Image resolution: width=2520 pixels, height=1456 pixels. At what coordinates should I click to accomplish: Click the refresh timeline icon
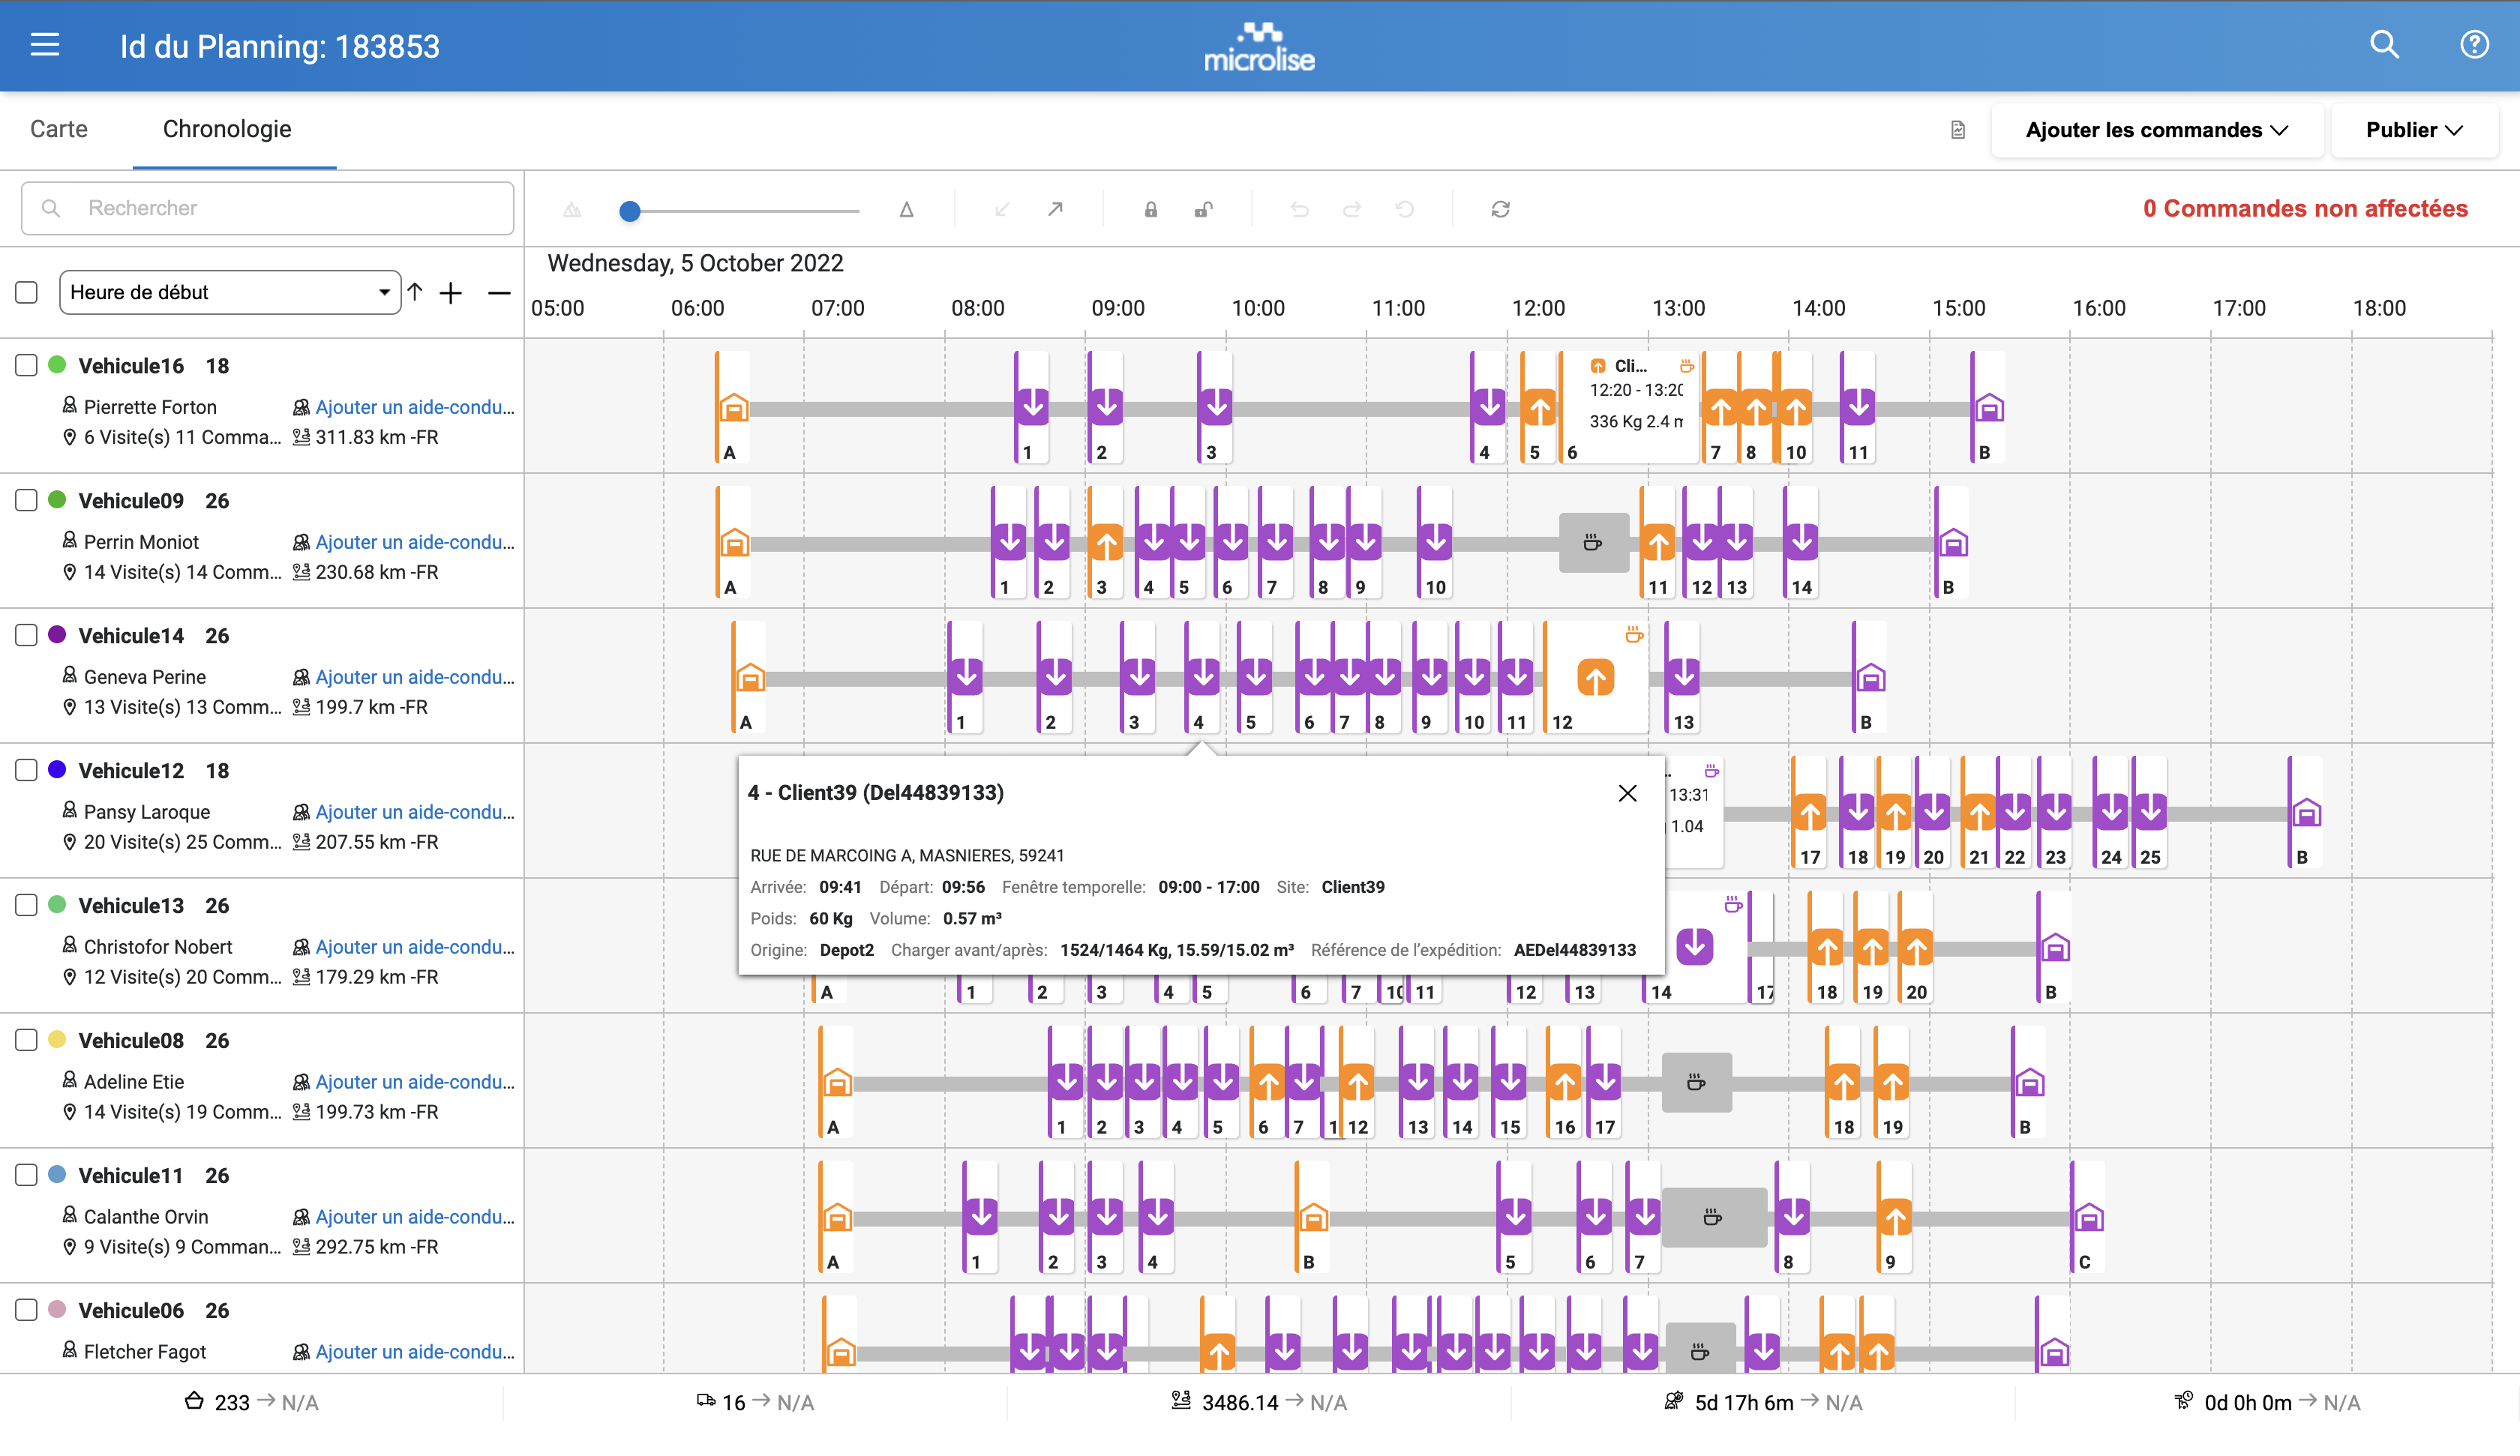1500,209
